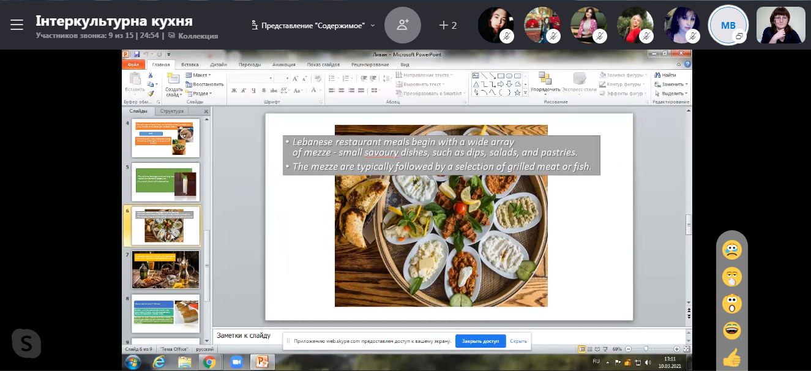The image size is (811, 371).
Task: Click the Save icon in quick access toolbar
Action: tap(137, 54)
